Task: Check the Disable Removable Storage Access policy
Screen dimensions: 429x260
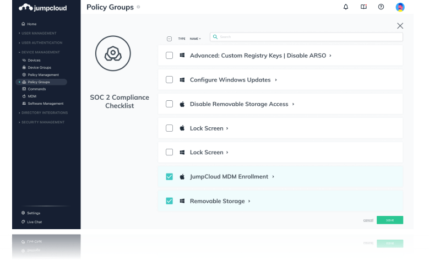Action: pyautogui.click(x=170, y=104)
